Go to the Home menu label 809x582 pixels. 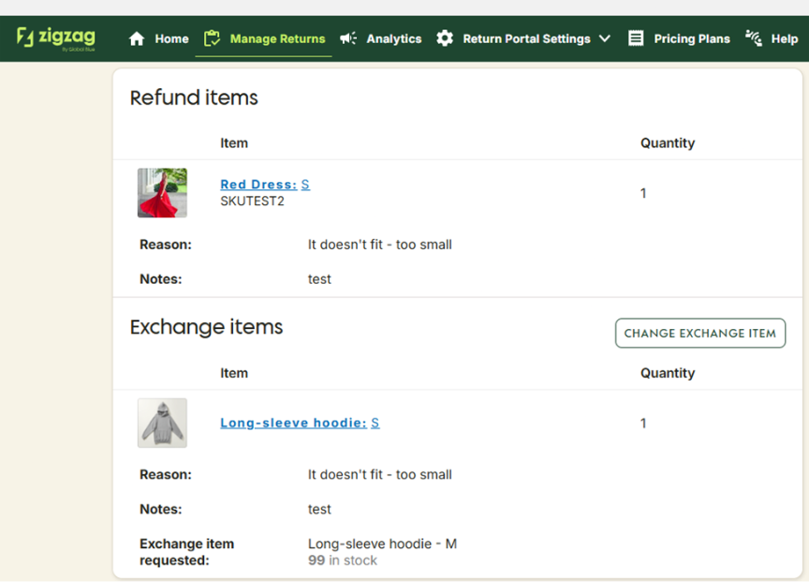tap(171, 39)
